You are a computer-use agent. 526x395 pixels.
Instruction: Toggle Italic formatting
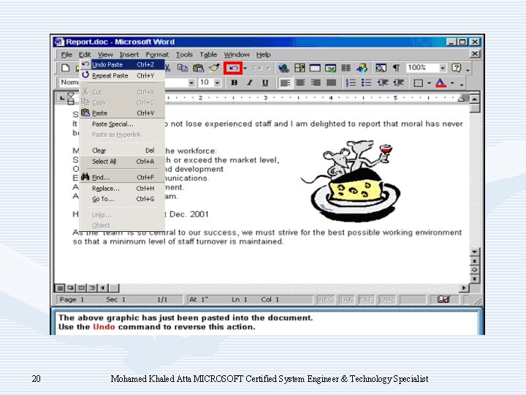click(x=250, y=83)
